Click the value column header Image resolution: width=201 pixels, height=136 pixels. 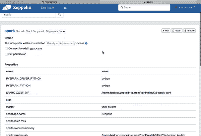pos(105,71)
